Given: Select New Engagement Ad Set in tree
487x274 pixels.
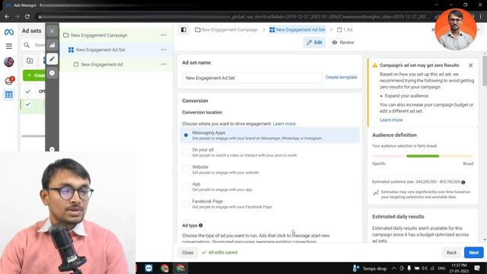Looking at the screenshot, I should point(100,49).
